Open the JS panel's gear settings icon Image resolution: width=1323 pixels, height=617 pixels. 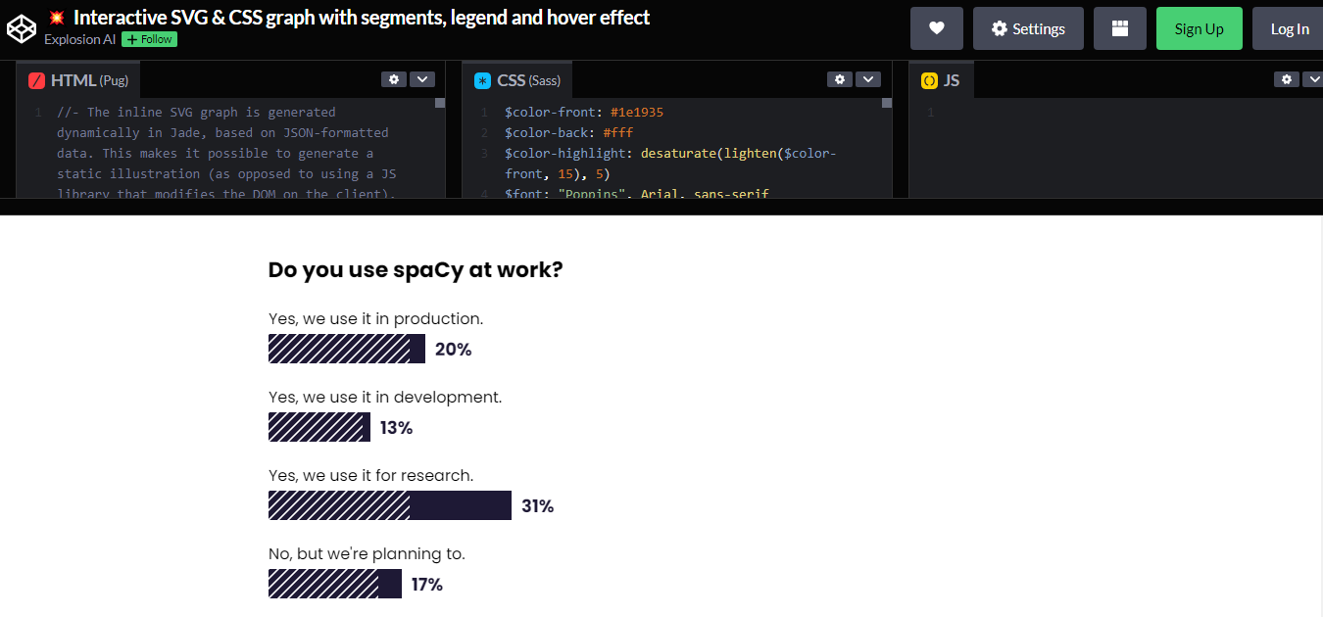[1286, 78]
